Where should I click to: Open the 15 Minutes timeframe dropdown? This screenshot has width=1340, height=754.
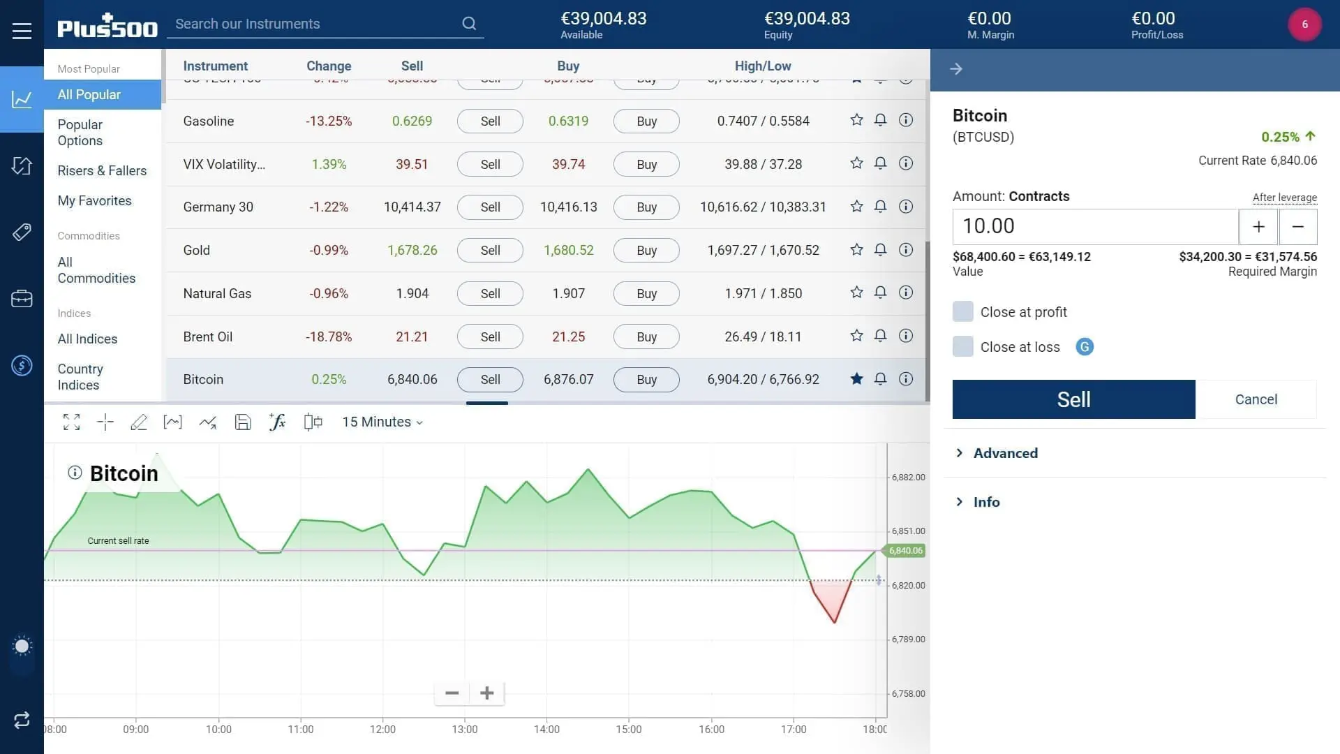(382, 422)
